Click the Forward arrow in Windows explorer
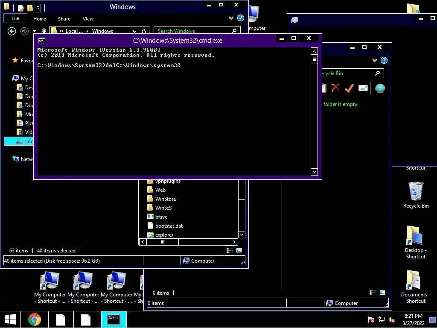 coord(24,31)
